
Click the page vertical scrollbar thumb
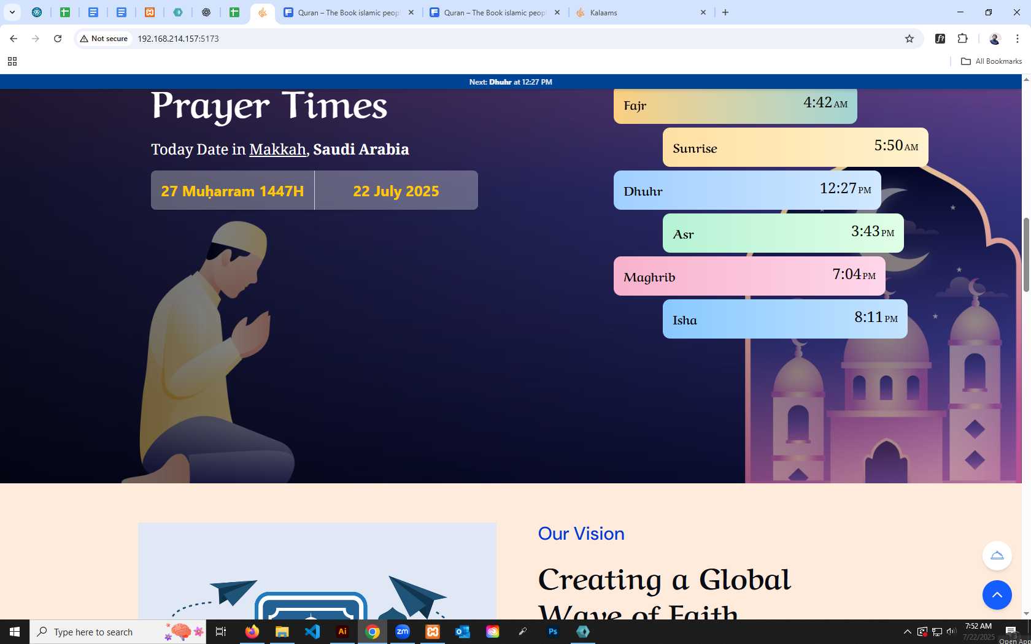point(1026,255)
